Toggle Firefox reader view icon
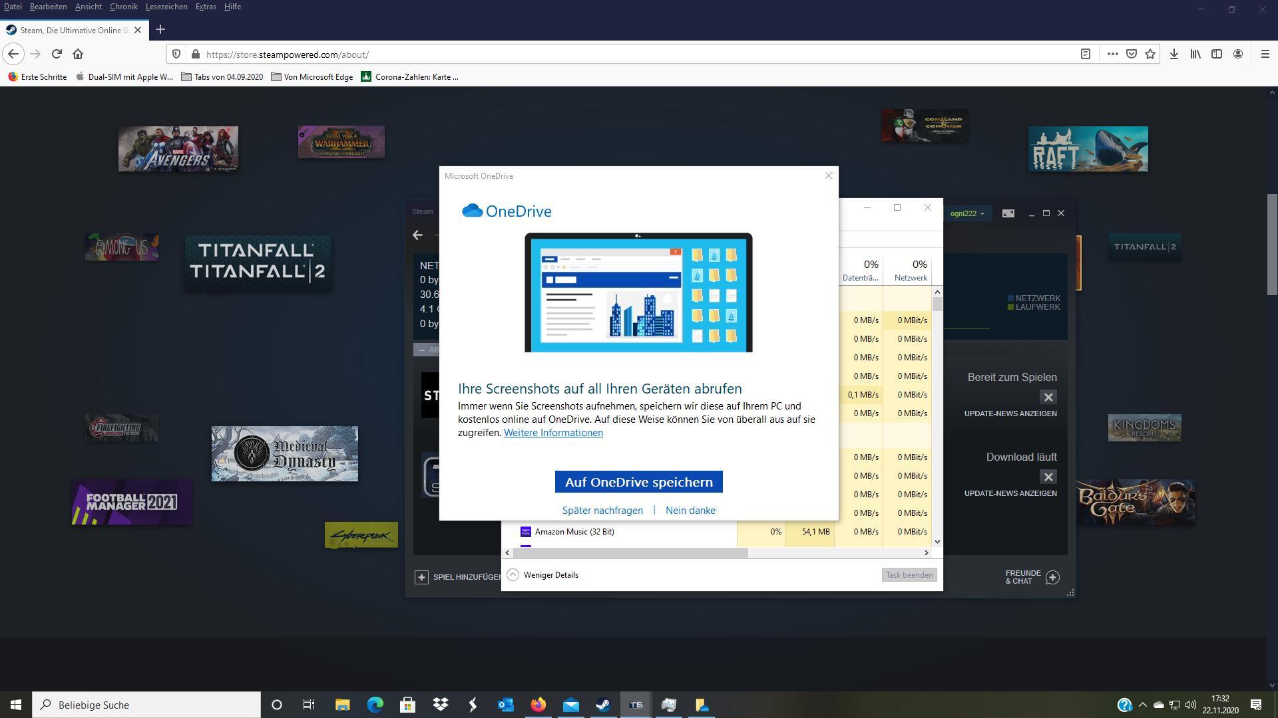 (1085, 55)
